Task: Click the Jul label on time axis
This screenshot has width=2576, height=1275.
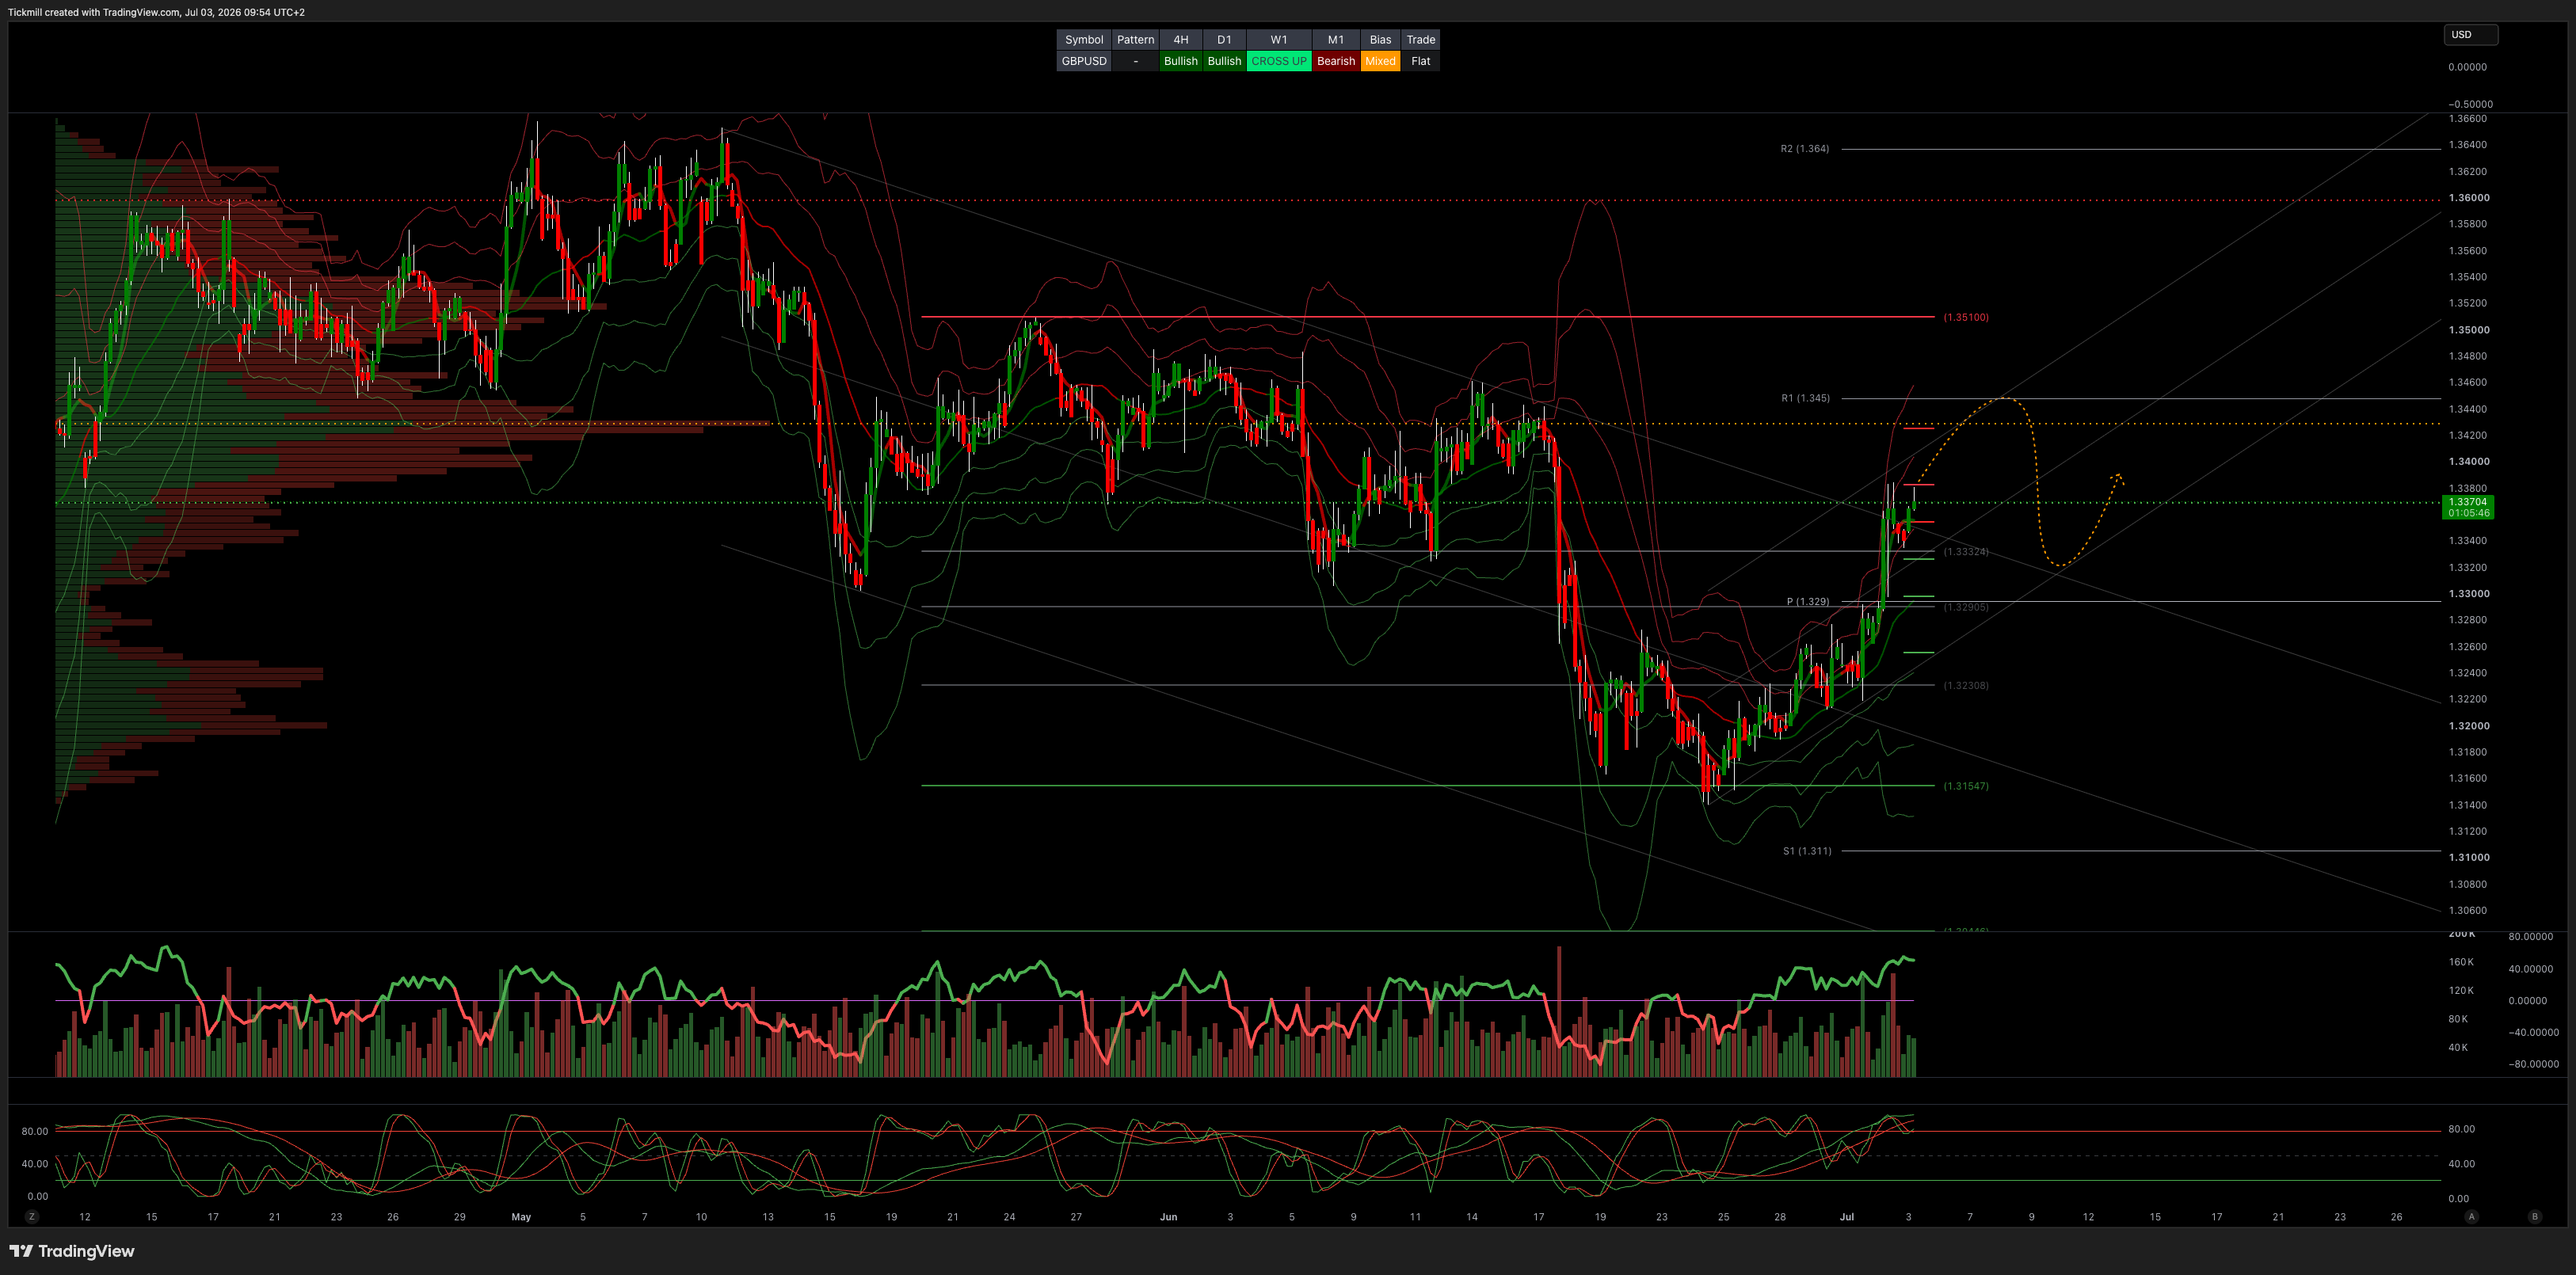Action: click(1847, 1217)
